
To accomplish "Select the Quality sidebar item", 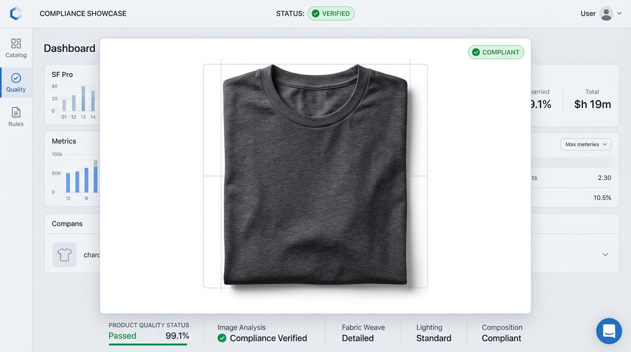I will point(16,82).
